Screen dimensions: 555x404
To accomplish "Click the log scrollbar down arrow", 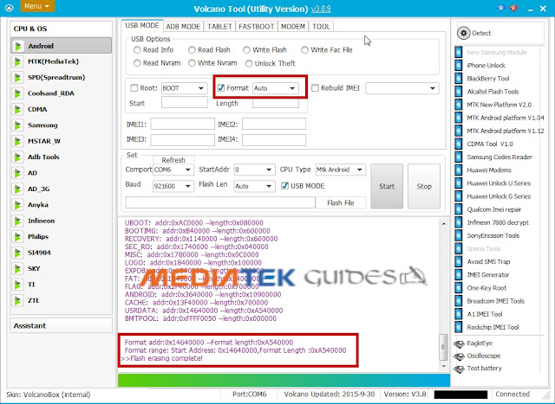I will (x=443, y=366).
